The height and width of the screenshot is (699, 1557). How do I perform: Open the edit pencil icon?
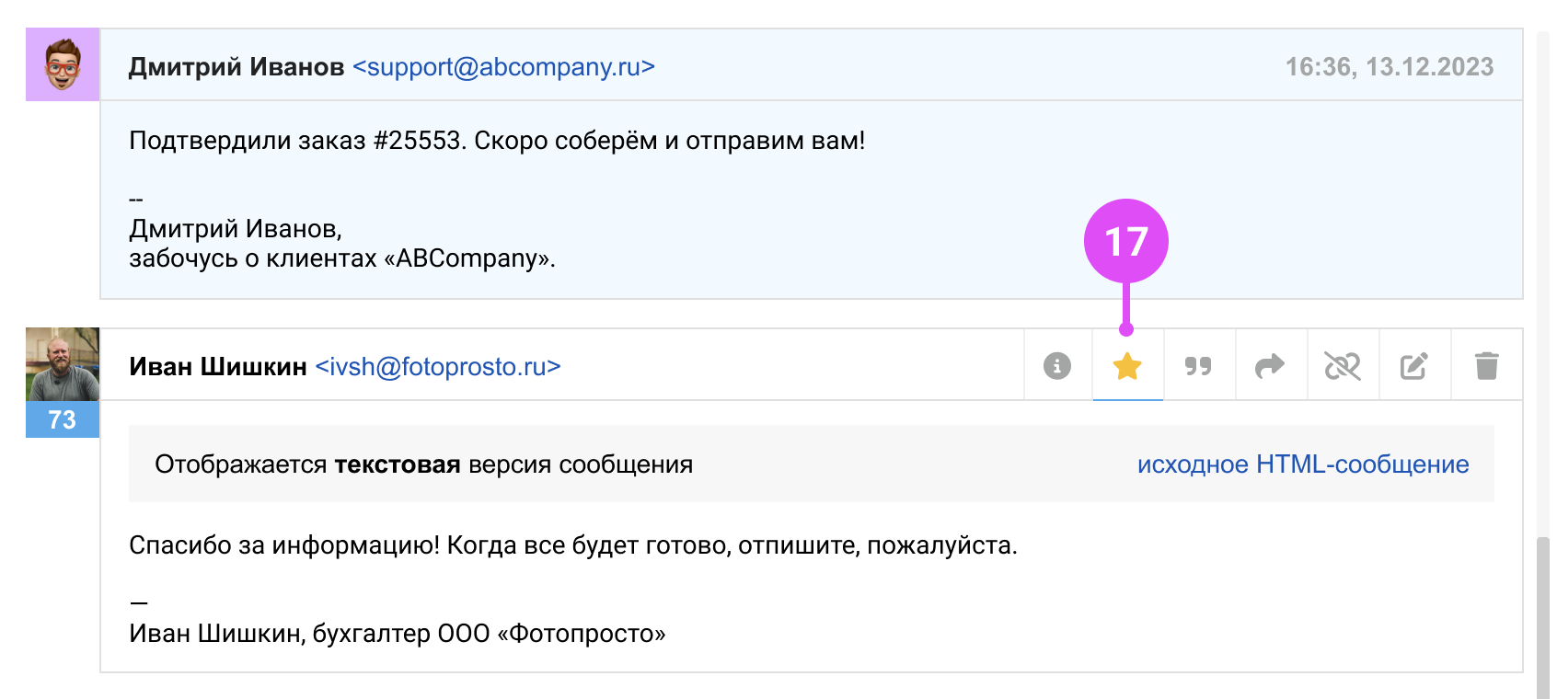(1413, 366)
